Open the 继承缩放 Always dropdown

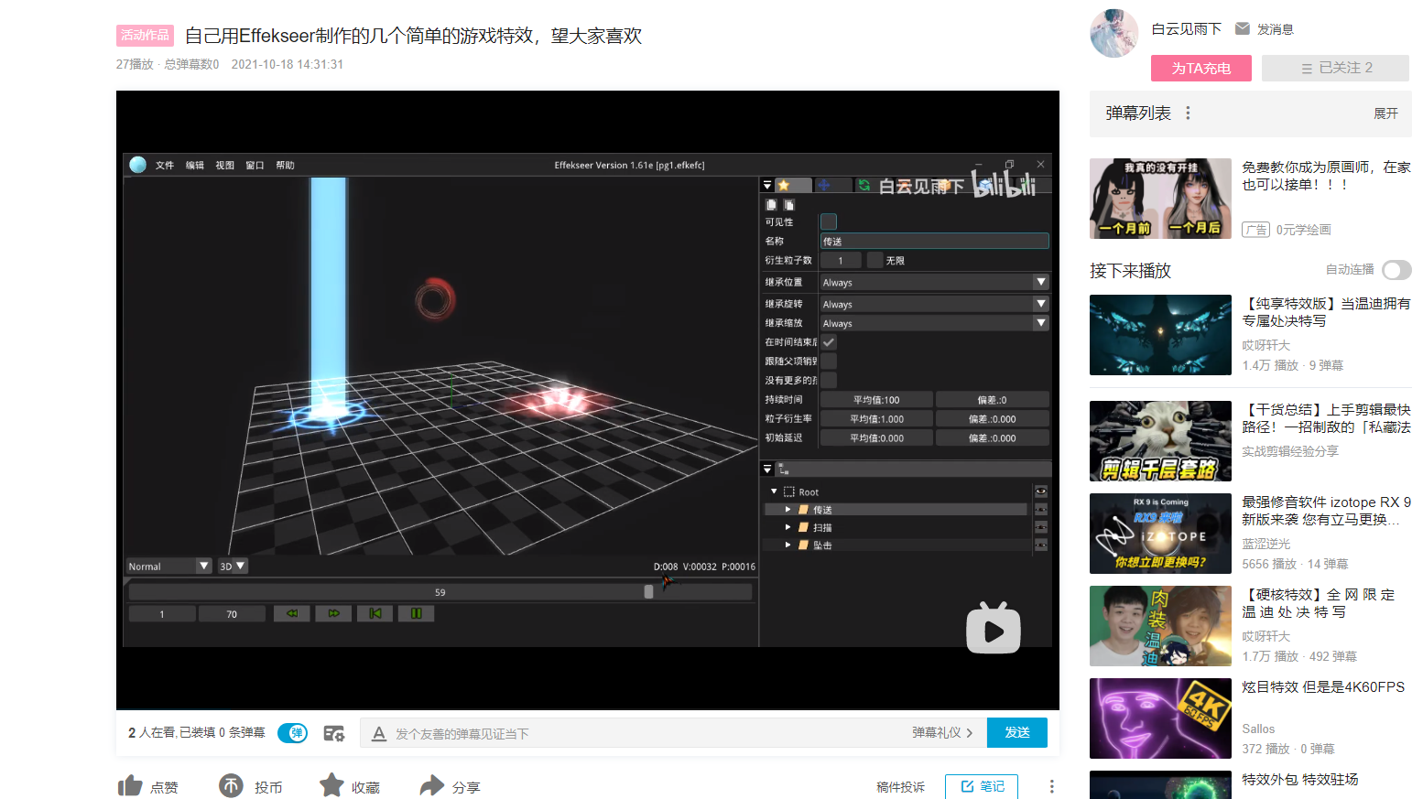934,323
